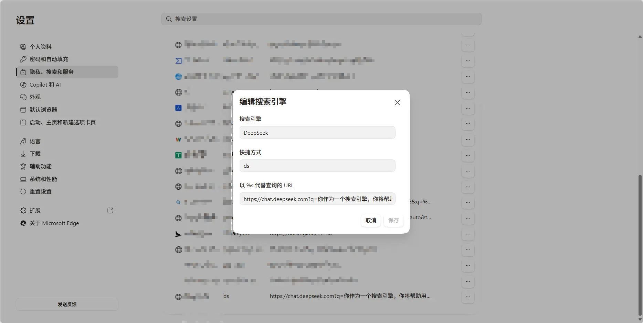The width and height of the screenshot is (643, 323).
Task: Open 下载 settings
Action: click(67, 154)
